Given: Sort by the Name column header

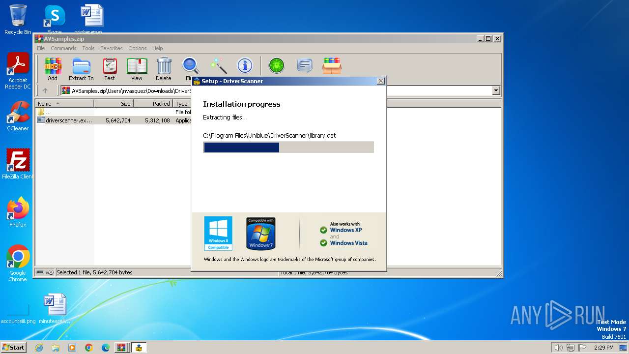Looking at the screenshot, I should click(x=64, y=104).
